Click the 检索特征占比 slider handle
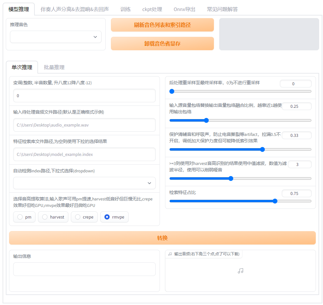This screenshot has width=323, height=305. pos(275,201)
